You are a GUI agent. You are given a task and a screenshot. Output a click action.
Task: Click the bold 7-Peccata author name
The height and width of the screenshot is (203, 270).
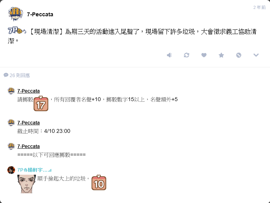point(40,14)
